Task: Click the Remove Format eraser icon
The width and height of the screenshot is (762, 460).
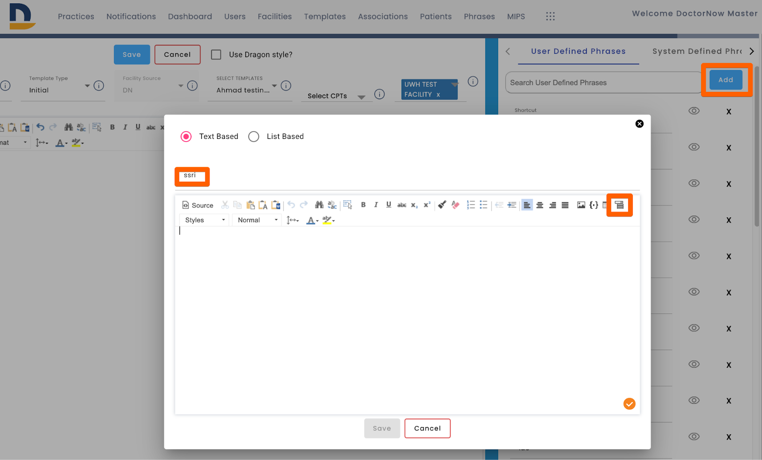Action: pyautogui.click(x=456, y=205)
